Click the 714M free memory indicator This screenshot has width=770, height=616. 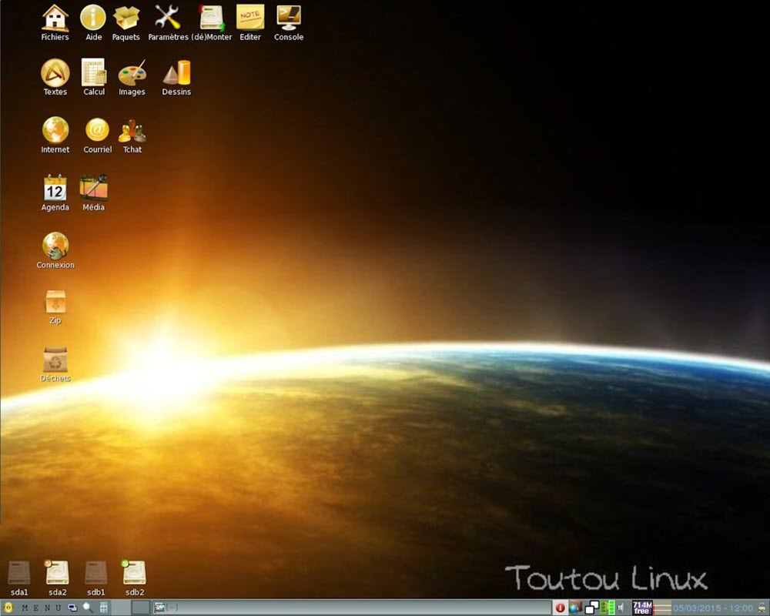click(642, 608)
